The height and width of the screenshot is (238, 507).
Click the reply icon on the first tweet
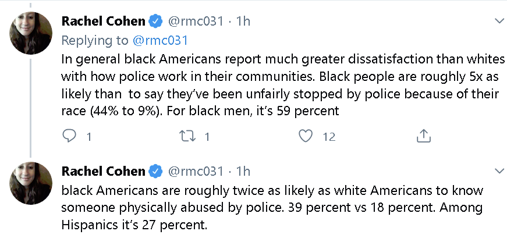click(x=69, y=137)
